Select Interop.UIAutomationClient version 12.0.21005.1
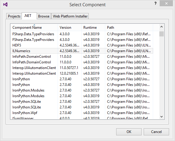Image resolution: width=175 pixels, height=141 pixels. [82, 73]
